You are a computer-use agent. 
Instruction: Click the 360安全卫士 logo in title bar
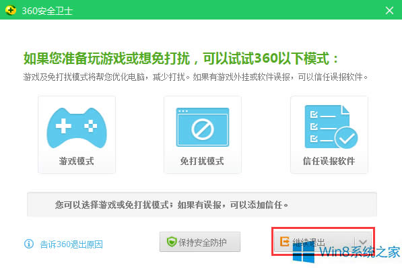point(11,10)
